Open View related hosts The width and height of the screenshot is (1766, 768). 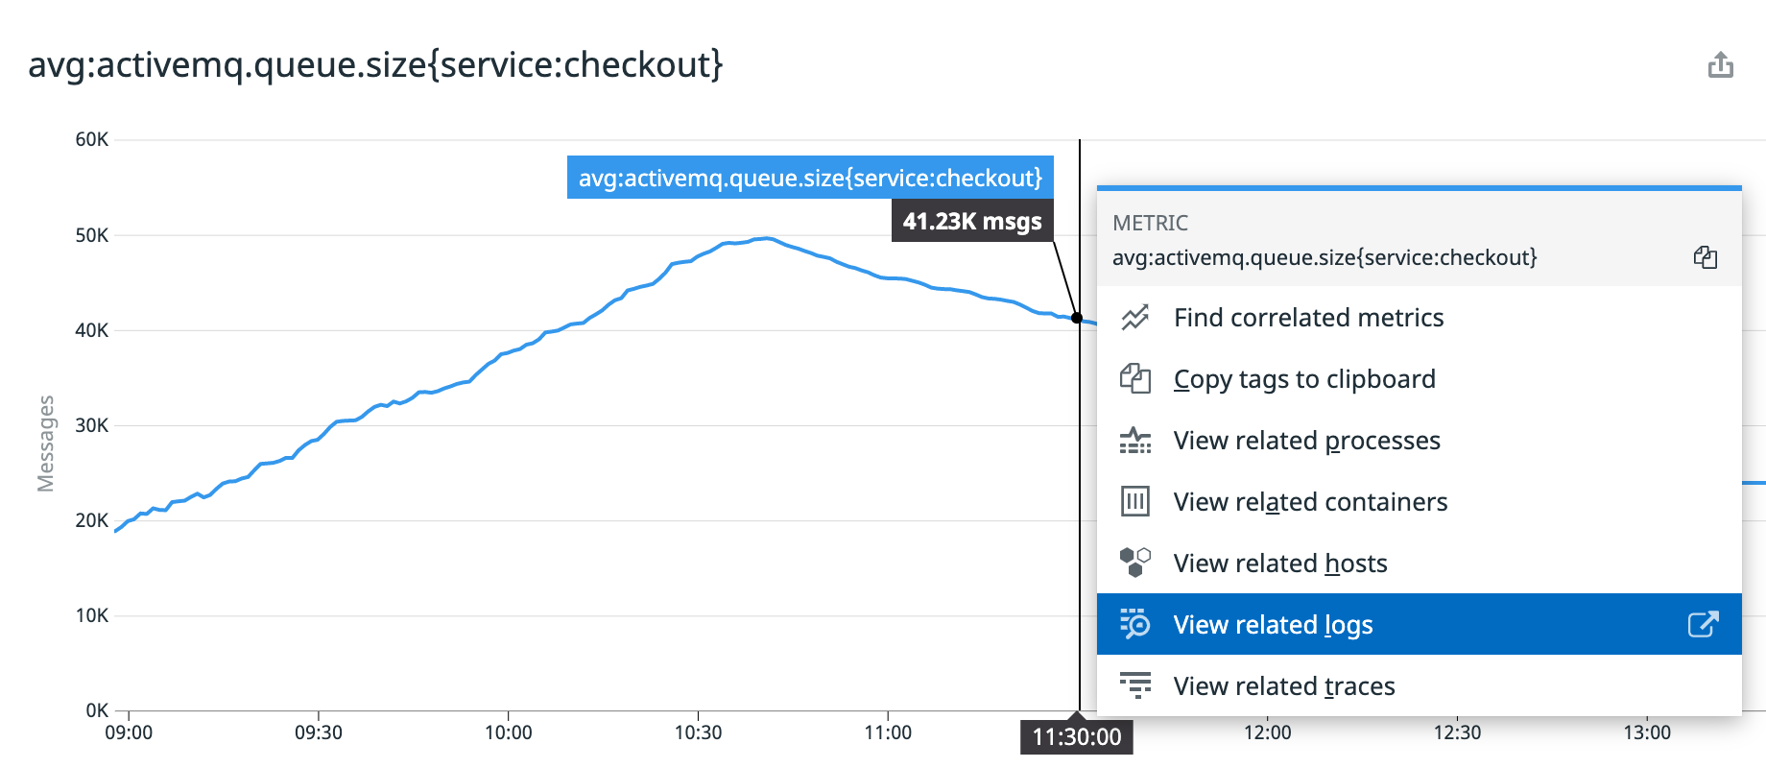pyautogui.click(x=1280, y=563)
